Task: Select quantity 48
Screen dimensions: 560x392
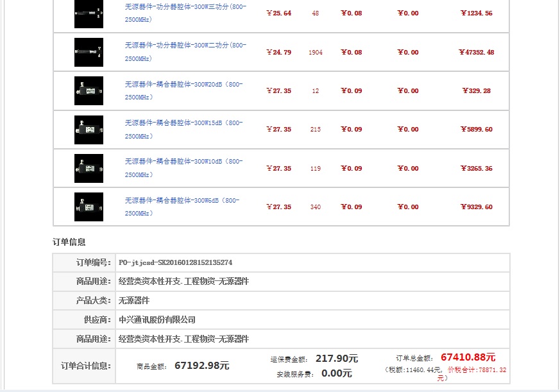Action: [316, 13]
